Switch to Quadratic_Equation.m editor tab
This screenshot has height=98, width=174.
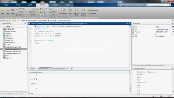61,69
